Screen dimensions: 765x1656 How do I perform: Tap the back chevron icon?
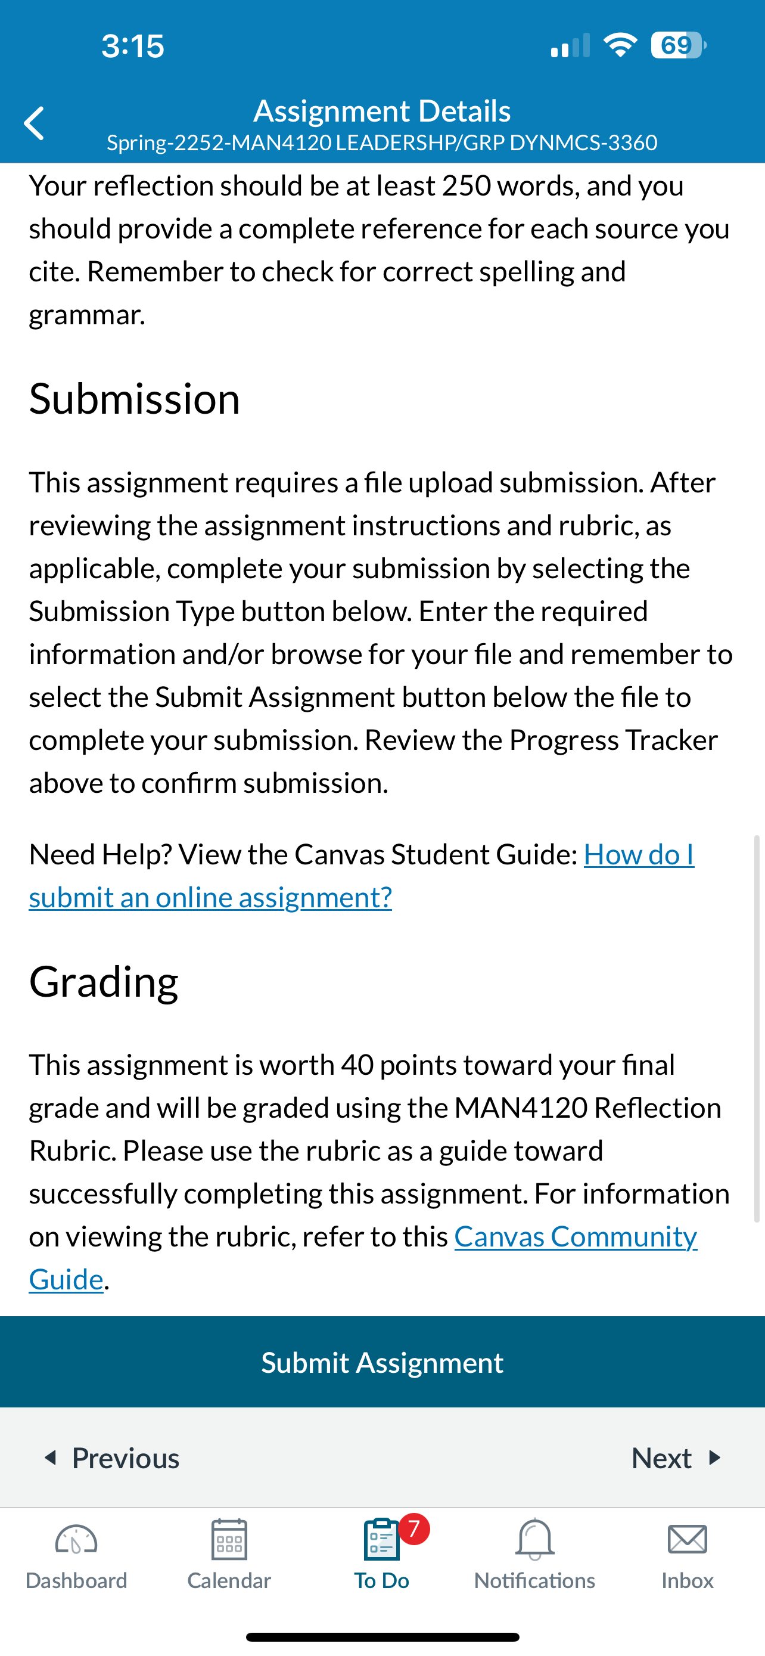[x=34, y=123]
